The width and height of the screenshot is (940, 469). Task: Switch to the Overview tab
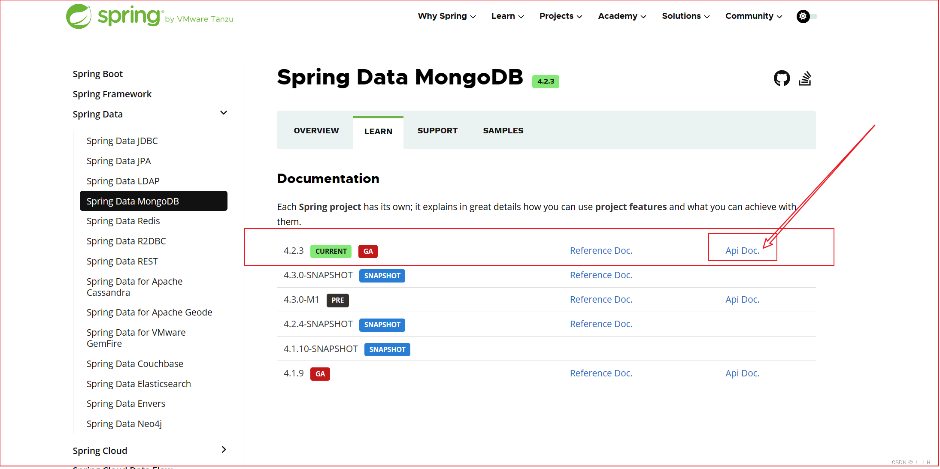(x=316, y=130)
